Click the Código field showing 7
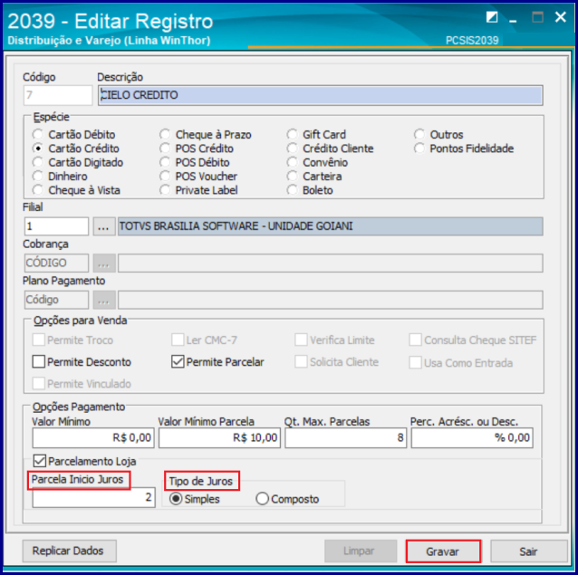Screen dimensions: 578x575 click(x=58, y=95)
